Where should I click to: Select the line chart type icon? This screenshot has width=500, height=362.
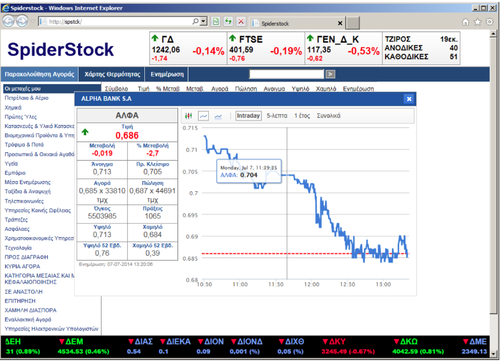pos(204,116)
